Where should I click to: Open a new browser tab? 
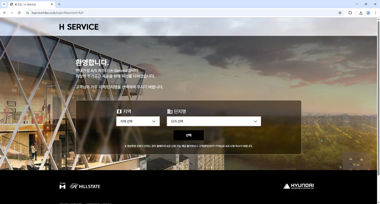tap(59, 4)
